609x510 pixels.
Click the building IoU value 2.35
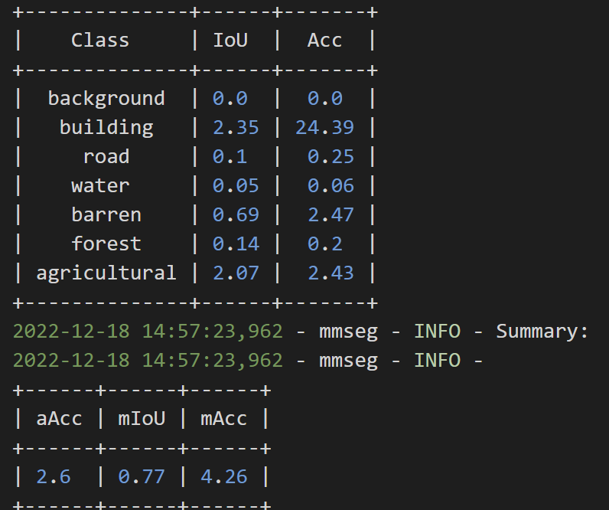(236, 128)
